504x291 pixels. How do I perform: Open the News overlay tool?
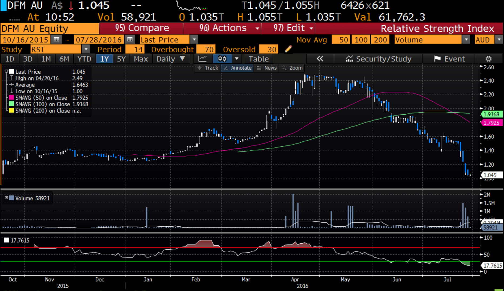coord(267,68)
